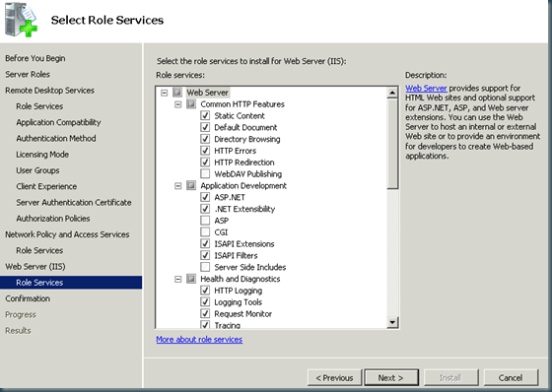Uncheck Logging Tools checkbox

tap(205, 302)
